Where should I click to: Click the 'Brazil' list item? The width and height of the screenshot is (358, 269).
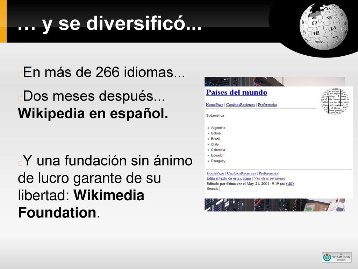click(x=215, y=139)
